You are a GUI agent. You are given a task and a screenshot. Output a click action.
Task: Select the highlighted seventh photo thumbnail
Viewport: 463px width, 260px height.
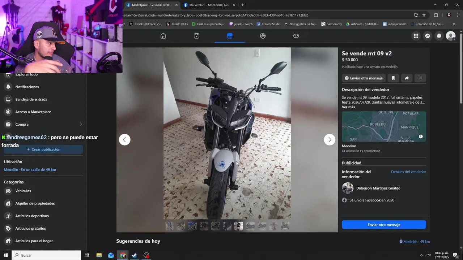(x=238, y=226)
